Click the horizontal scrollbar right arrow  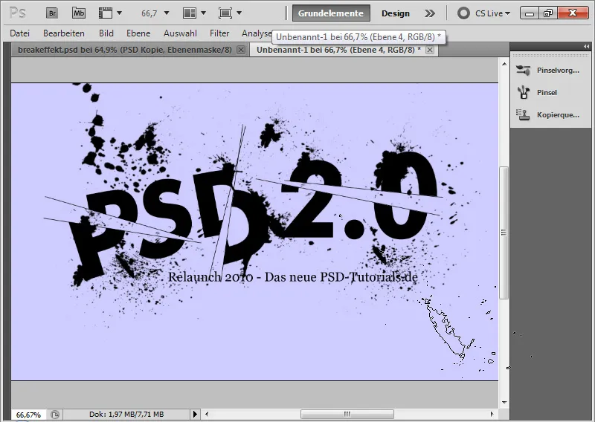click(492, 414)
